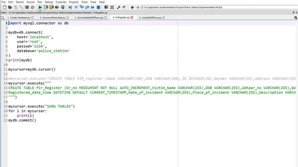The width and height of the screenshot is (298, 167).
Task: Re-run last script icon
Action: pos(63,7)
